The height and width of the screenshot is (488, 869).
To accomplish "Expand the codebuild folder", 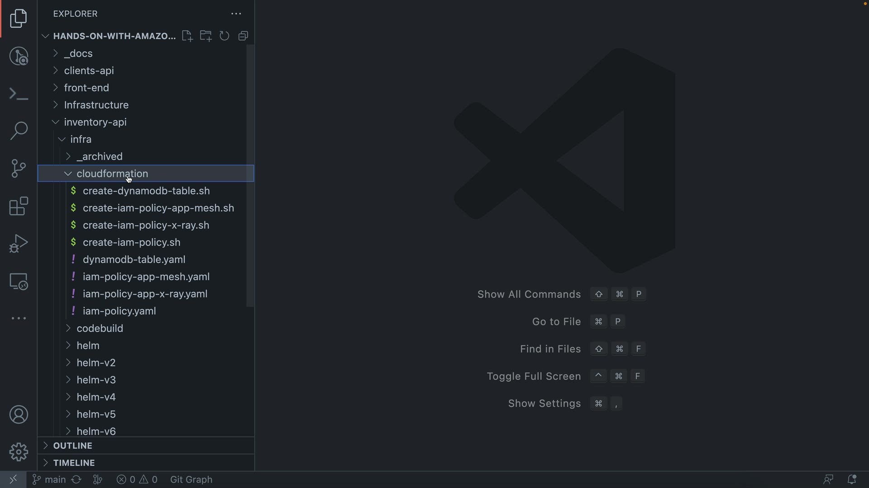I will coord(100,328).
